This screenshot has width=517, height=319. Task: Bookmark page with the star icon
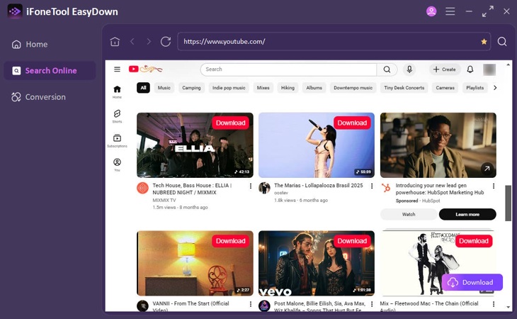[484, 42]
